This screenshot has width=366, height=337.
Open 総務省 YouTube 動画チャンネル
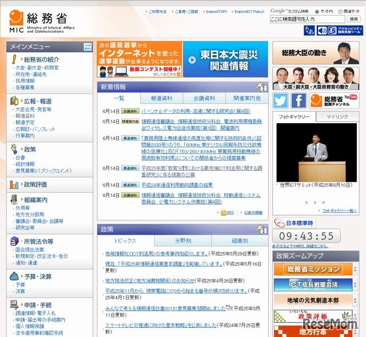[334, 100]
